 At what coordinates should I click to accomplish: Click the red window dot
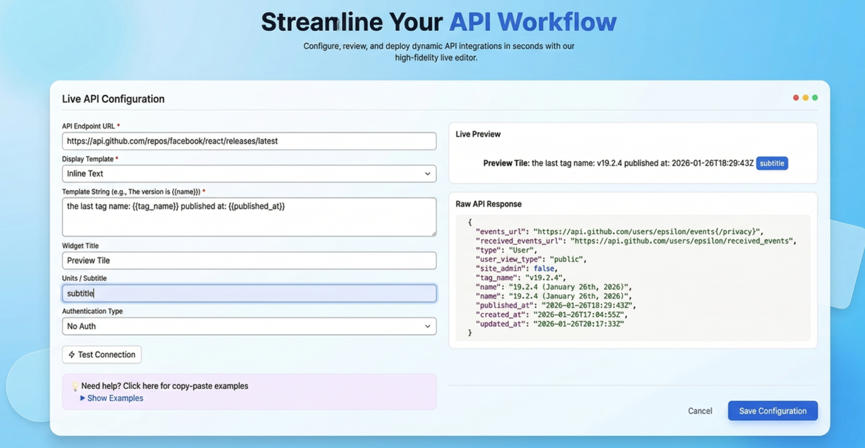796,98
